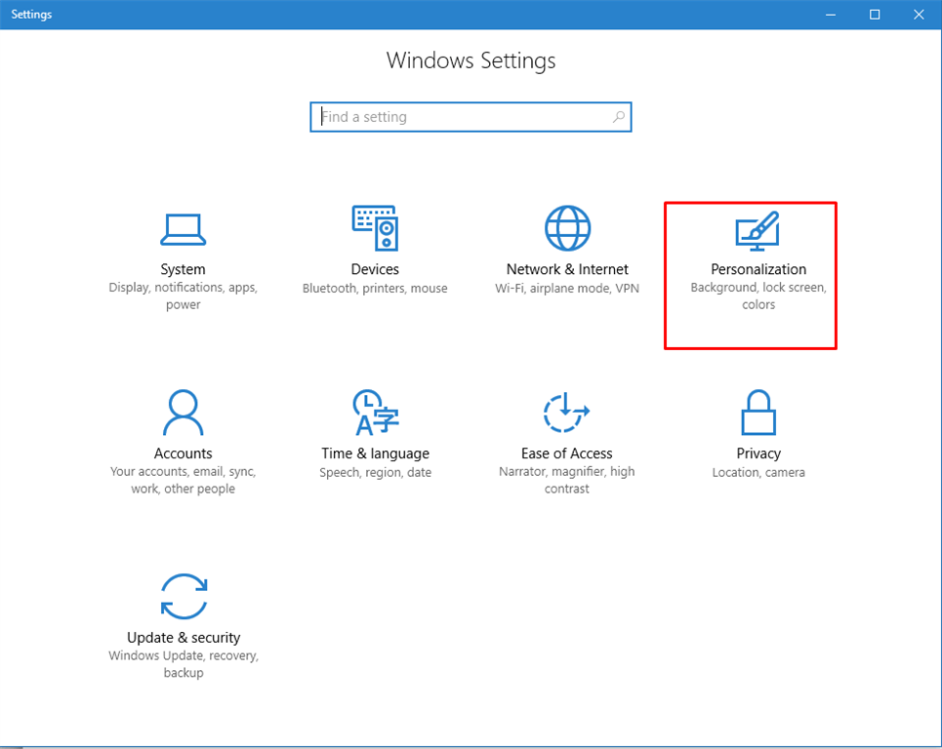Open the Update & security sync icon
This screenshot has height=749, width=942.
point(184,597)
